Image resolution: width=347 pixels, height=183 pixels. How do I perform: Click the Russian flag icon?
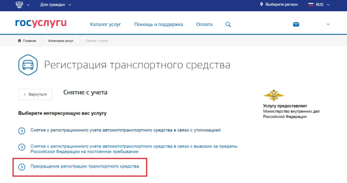pyautogui.click(x=311, y=4)
